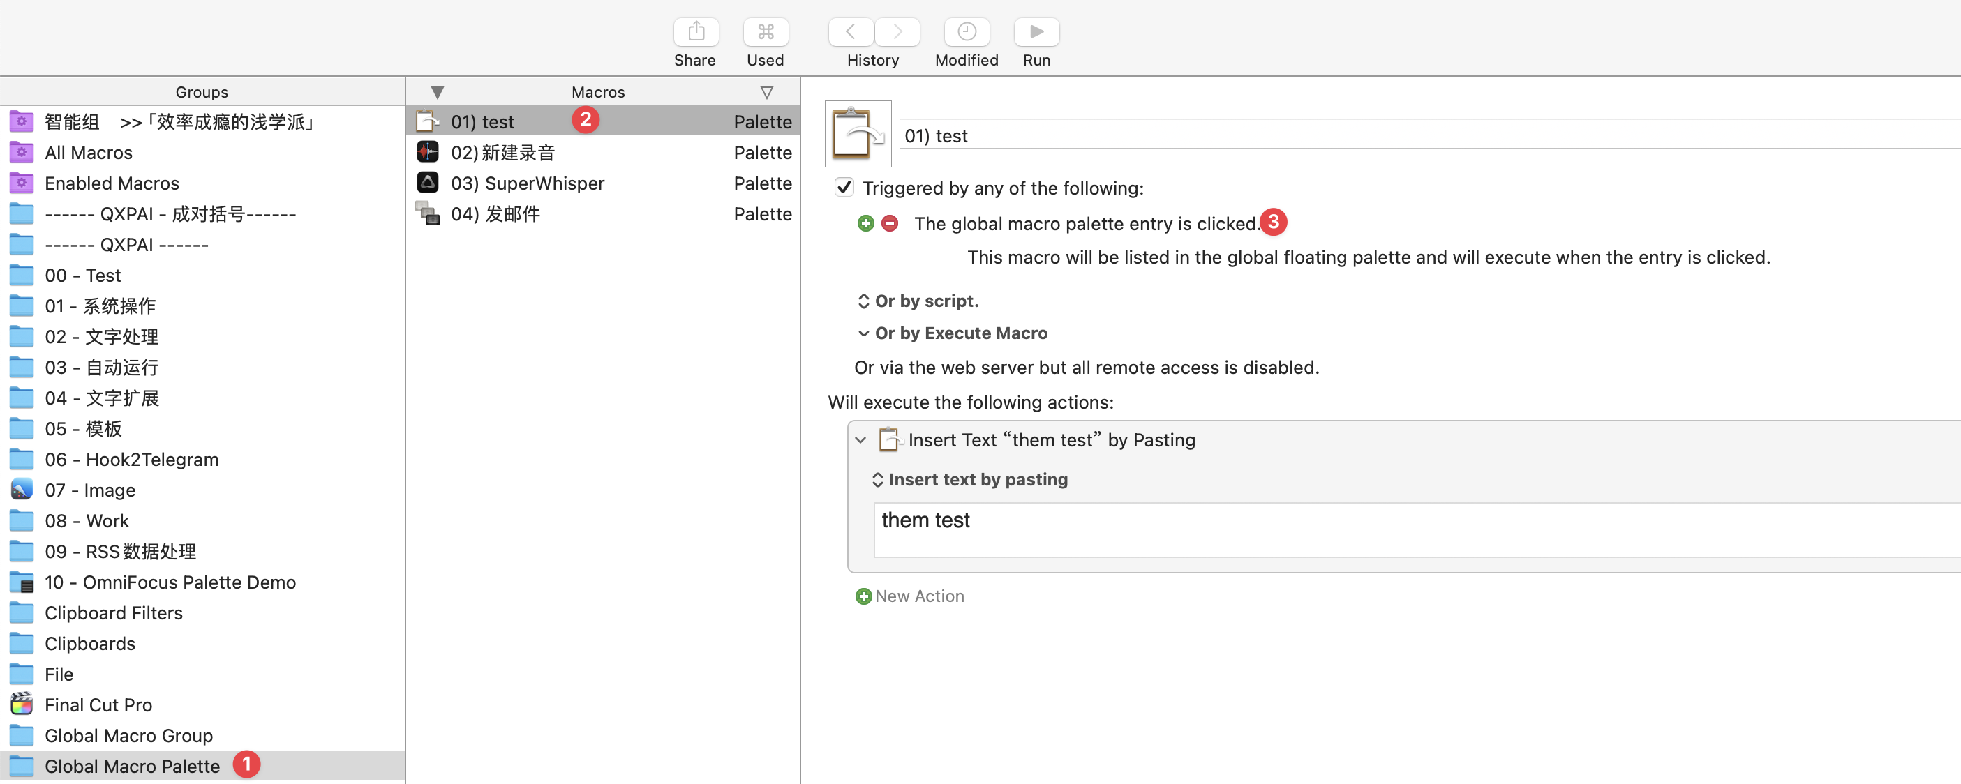Go back in History with left arrow
1961x784 pixels.
tap(850, 32)
